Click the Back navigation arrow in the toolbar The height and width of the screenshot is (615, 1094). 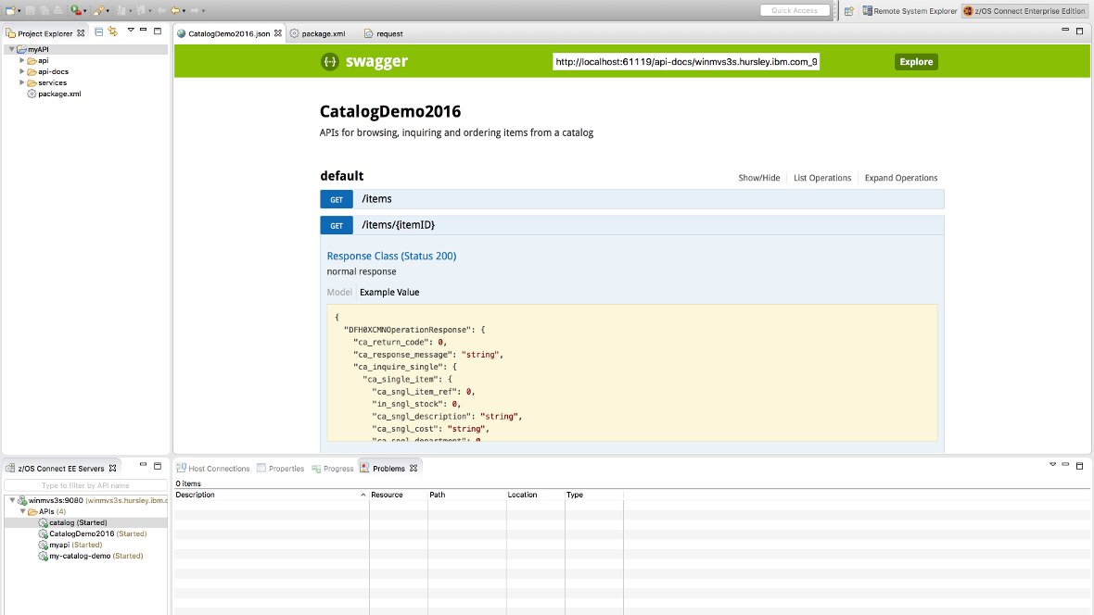pos(173,9)
